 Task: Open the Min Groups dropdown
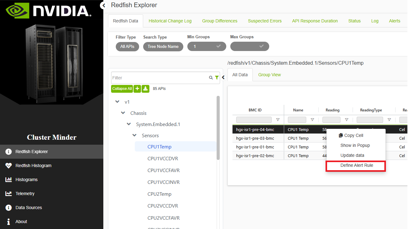click(206, 46)
